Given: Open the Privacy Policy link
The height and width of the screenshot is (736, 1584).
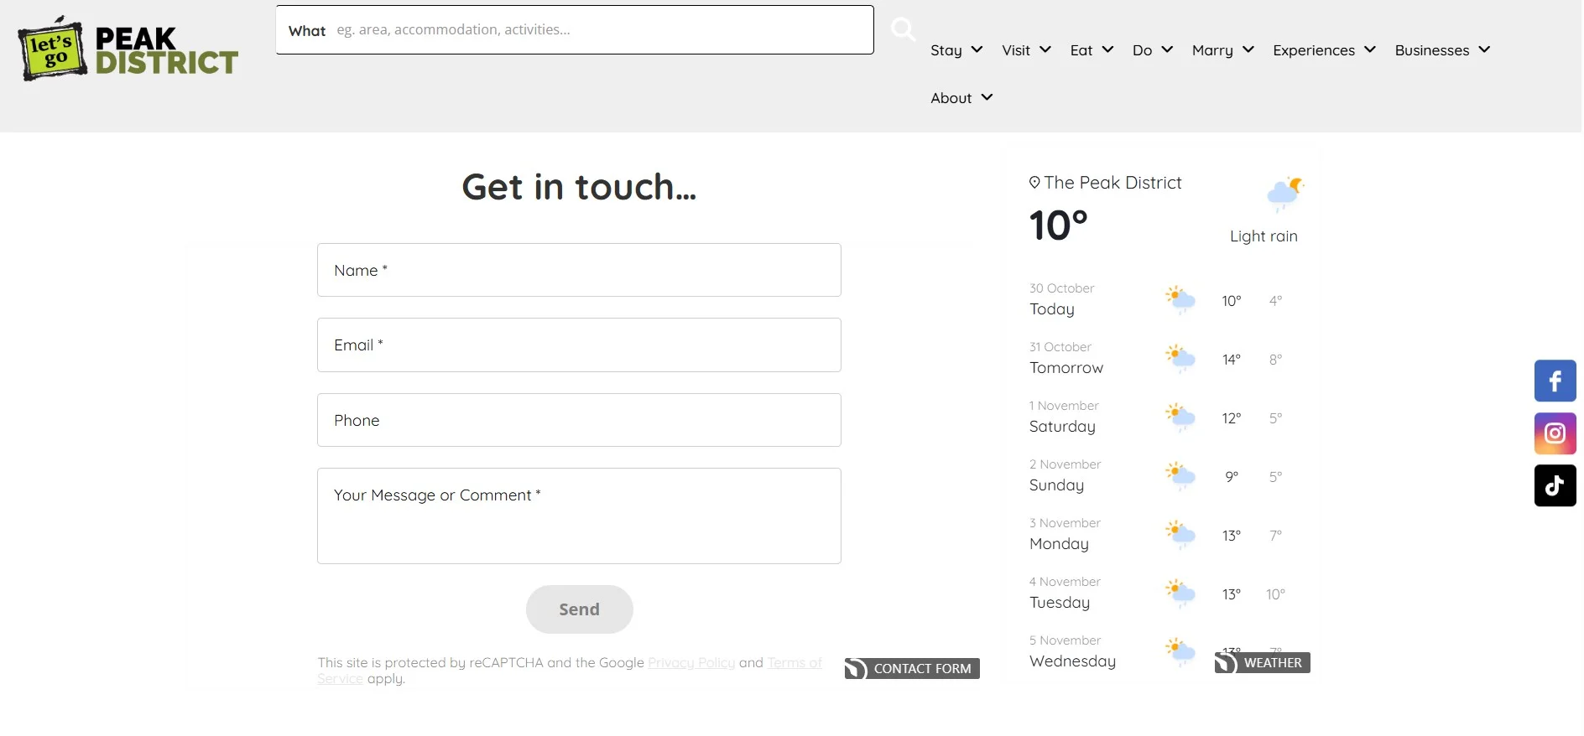Looking at the screenshot, I should (x=691, y=663).
